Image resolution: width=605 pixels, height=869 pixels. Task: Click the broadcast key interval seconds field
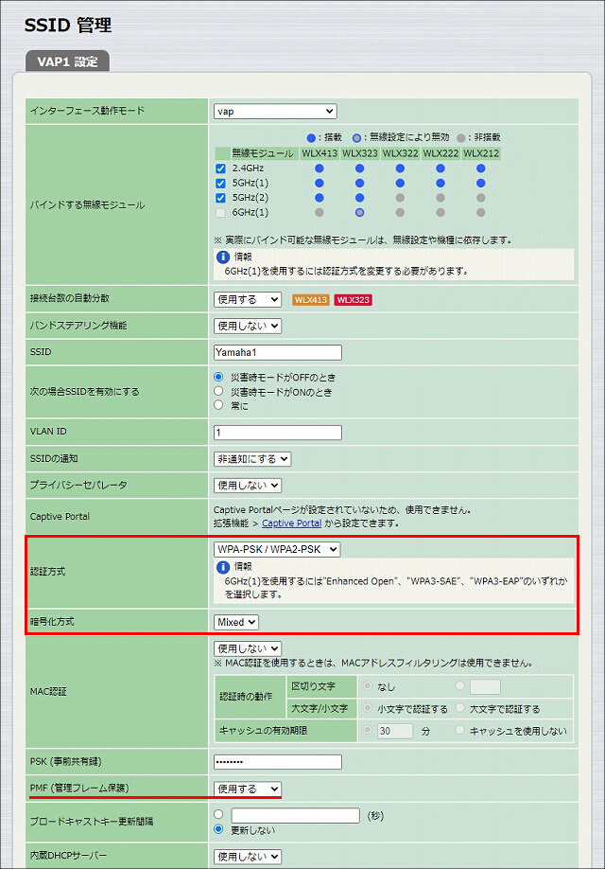[x=296, y=816]
